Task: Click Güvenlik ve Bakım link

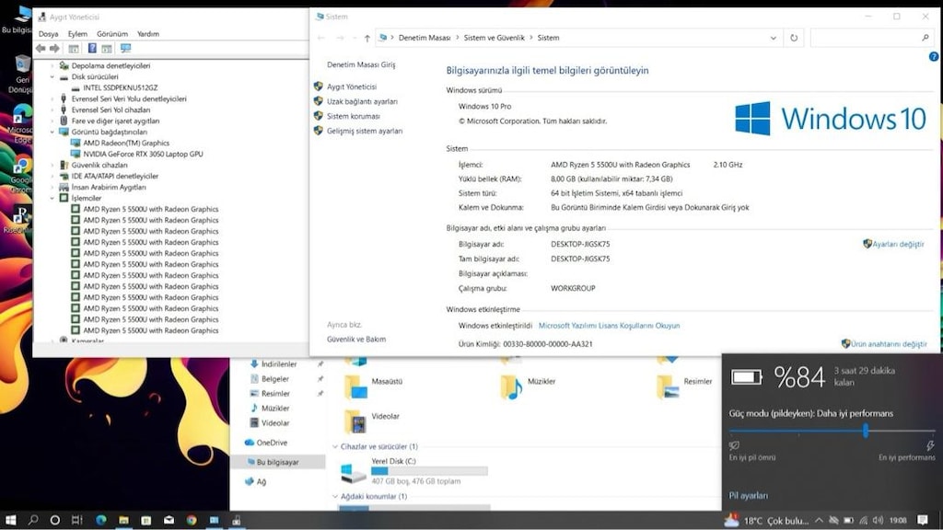Action: (x=356, y=340)
